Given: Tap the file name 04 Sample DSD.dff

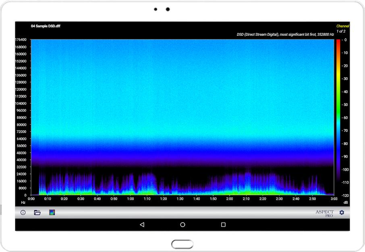Looking at the screenshot, I should click(x=46, y=26).
